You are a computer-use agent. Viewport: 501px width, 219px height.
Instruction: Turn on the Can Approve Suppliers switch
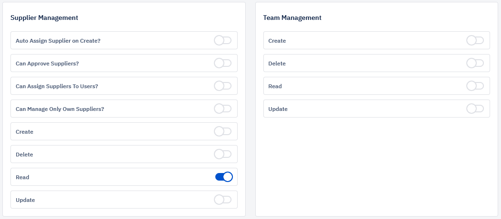223,63
